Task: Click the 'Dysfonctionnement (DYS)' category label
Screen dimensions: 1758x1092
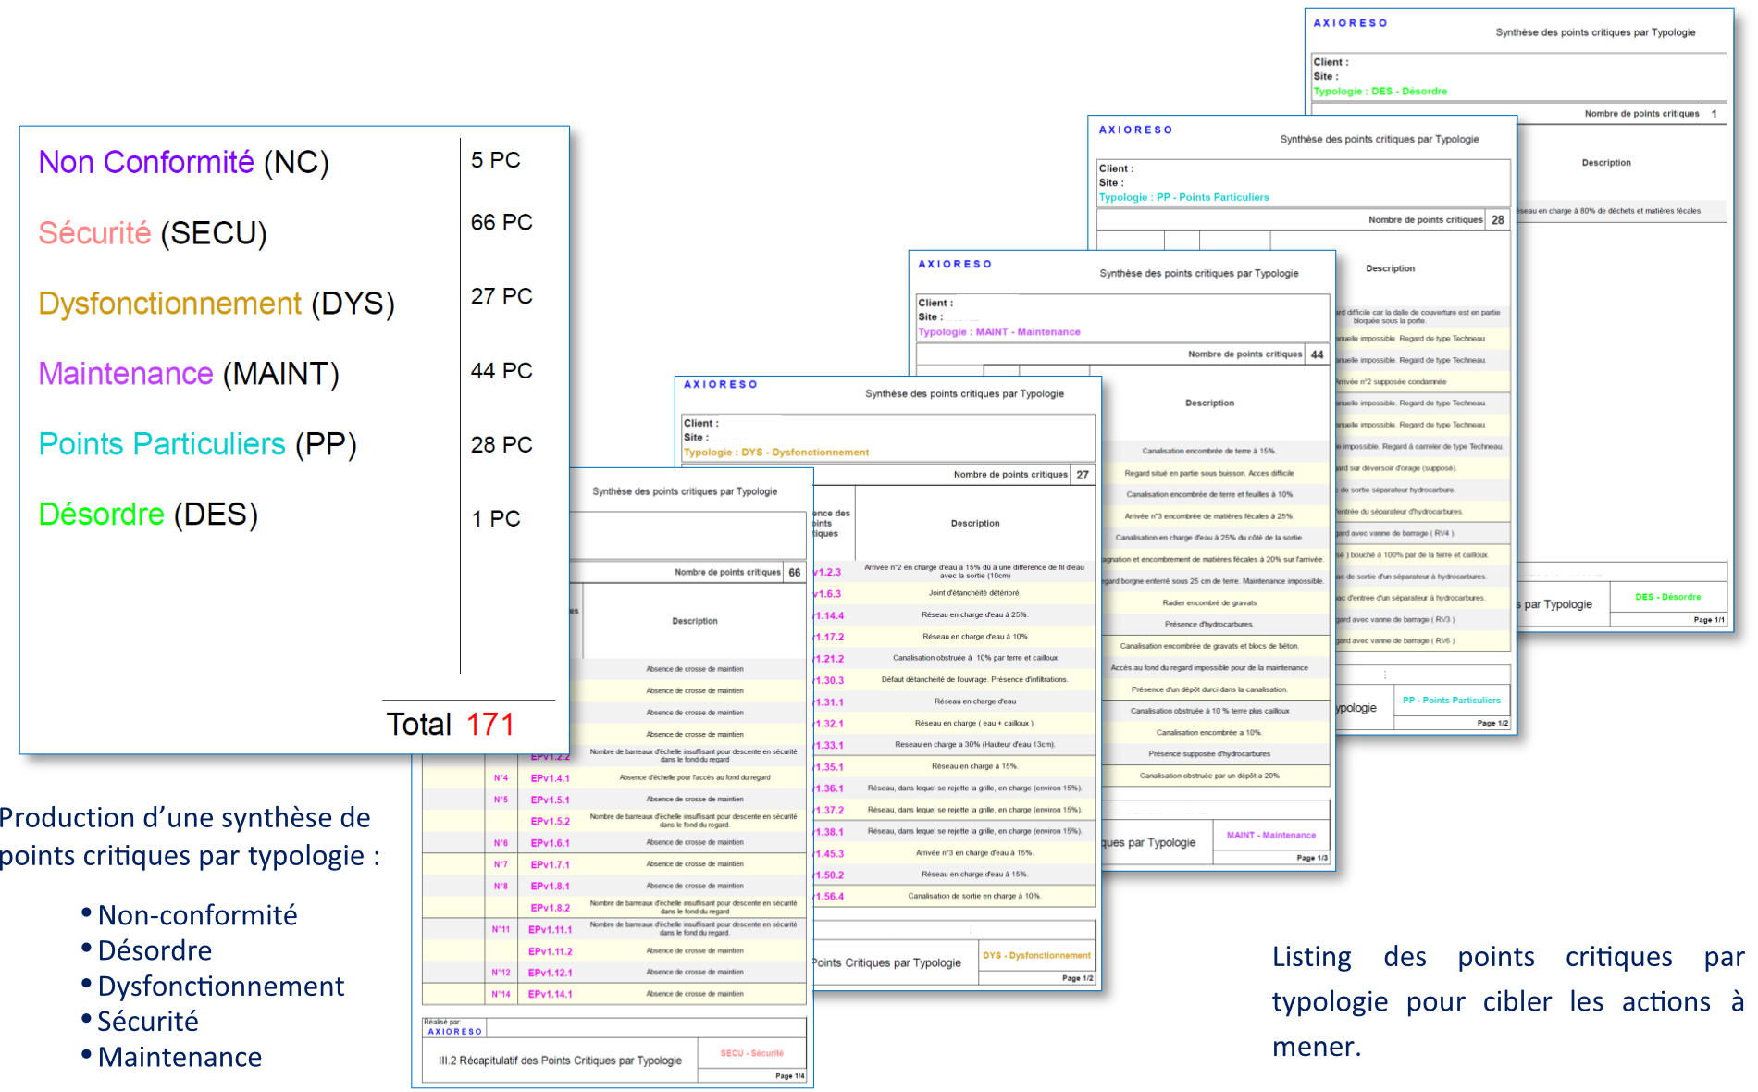Action: [x=217, y=304]
